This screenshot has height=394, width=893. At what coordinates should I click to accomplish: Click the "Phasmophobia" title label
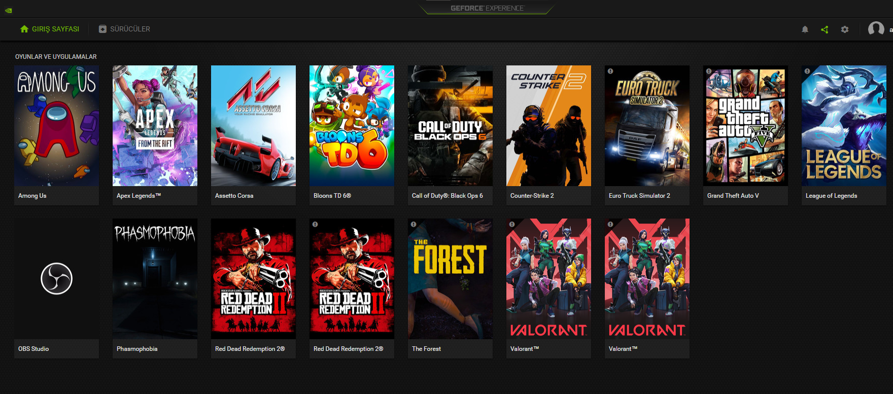[x=137, y=349]
